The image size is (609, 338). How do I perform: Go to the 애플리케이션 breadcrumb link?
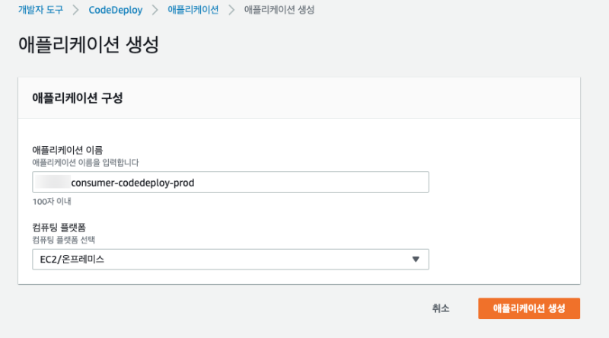pos(193,10)
